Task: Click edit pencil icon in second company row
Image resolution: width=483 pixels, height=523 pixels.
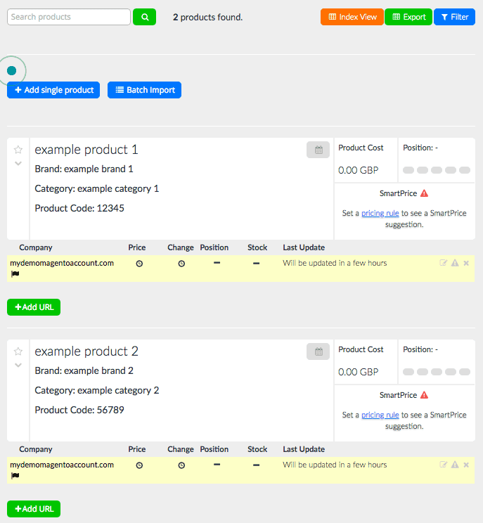Action: pos(443,465)
